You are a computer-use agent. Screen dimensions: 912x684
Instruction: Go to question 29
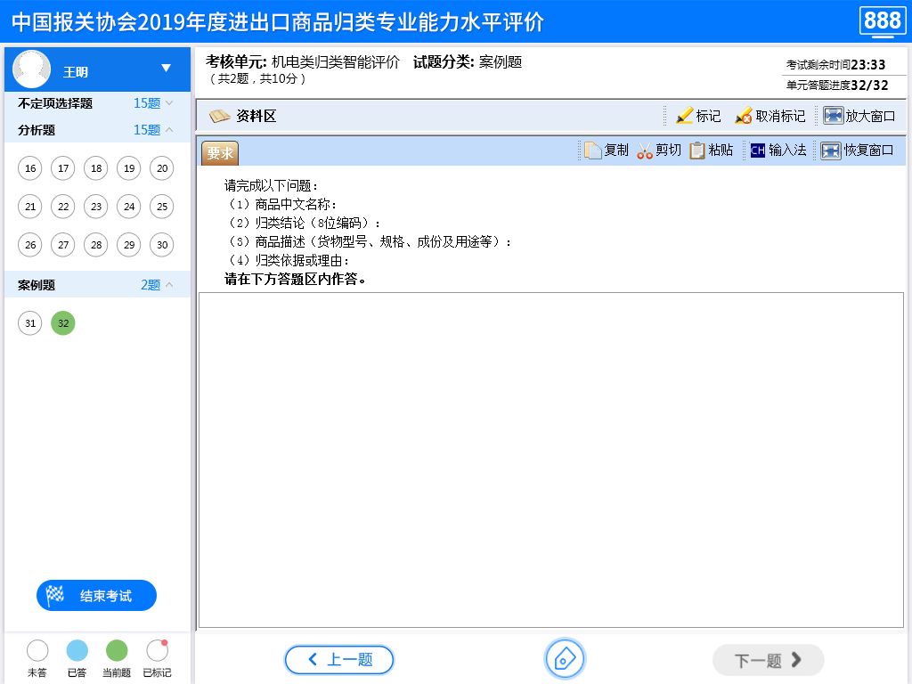pyautogui.click(x=129, y=245)
